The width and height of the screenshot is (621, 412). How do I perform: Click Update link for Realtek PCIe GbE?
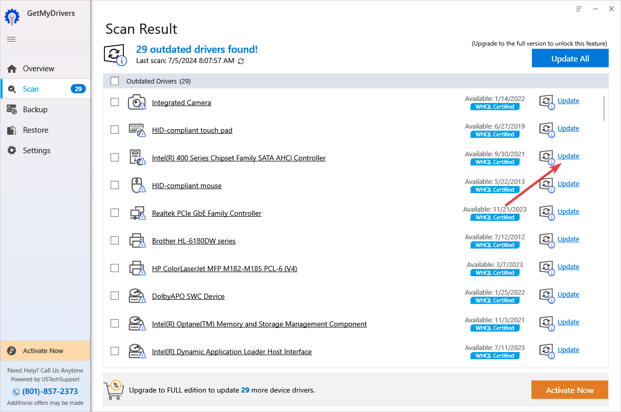tap(568, 212)
